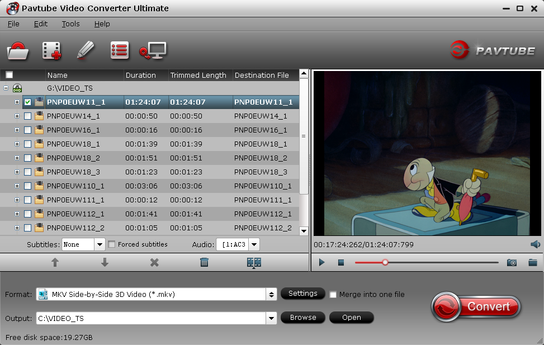Image resolution: width=544 pixels, height=345 pixels.
Task: Click the film icon of PNP0EUW16_1
Action: (x=39, y=130)
